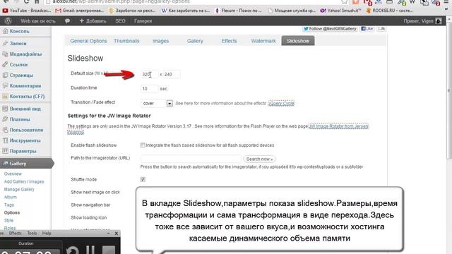Open Album submenu item
This screenshot has width=452, height=254.
11,198
